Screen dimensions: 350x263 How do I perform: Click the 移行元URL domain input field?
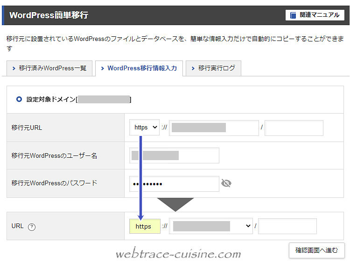(214, 128)
